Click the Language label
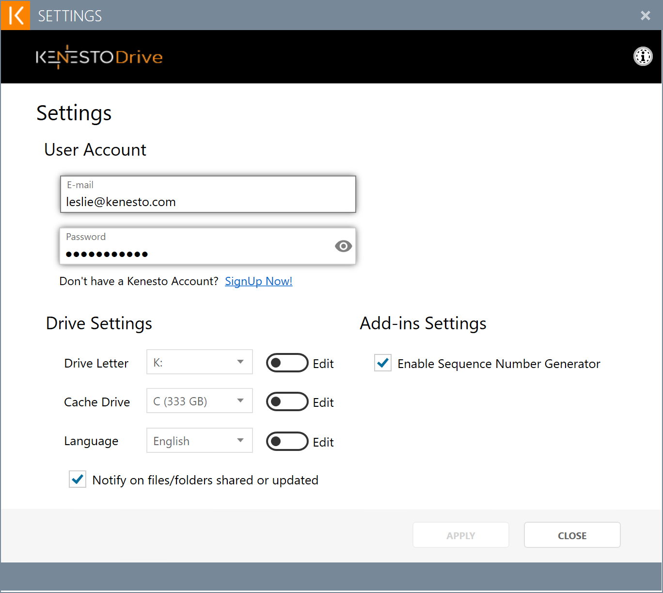This screenshot has width=663, height=593. point(91,441)
